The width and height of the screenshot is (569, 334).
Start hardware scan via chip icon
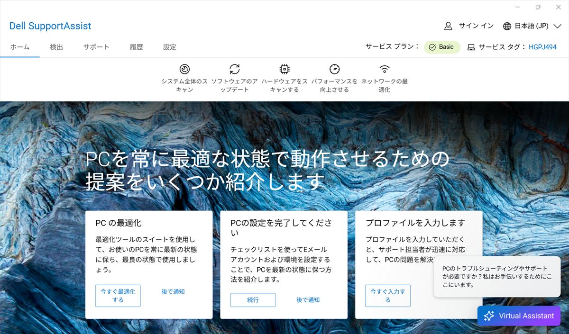click(284, 69)
